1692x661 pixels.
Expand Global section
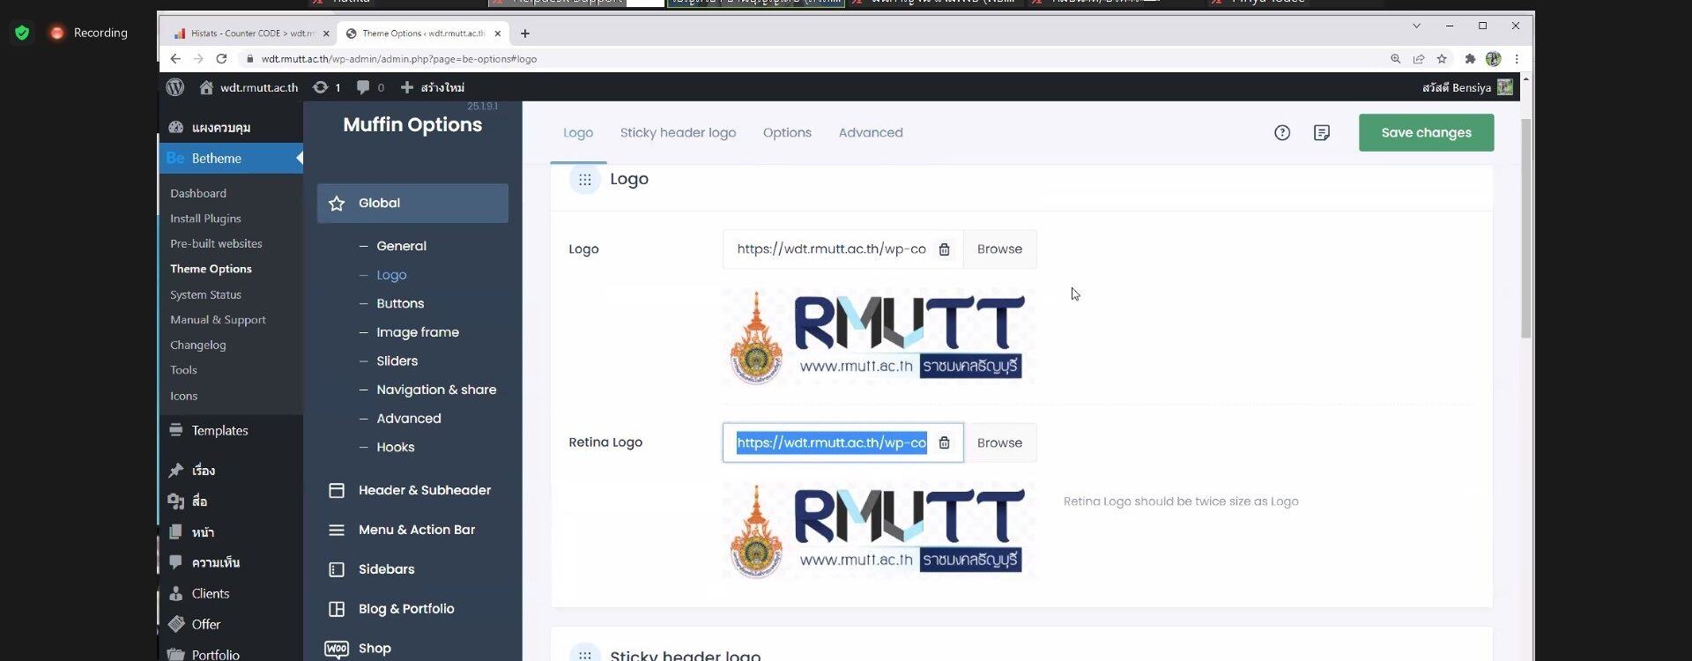click(412, 204)
